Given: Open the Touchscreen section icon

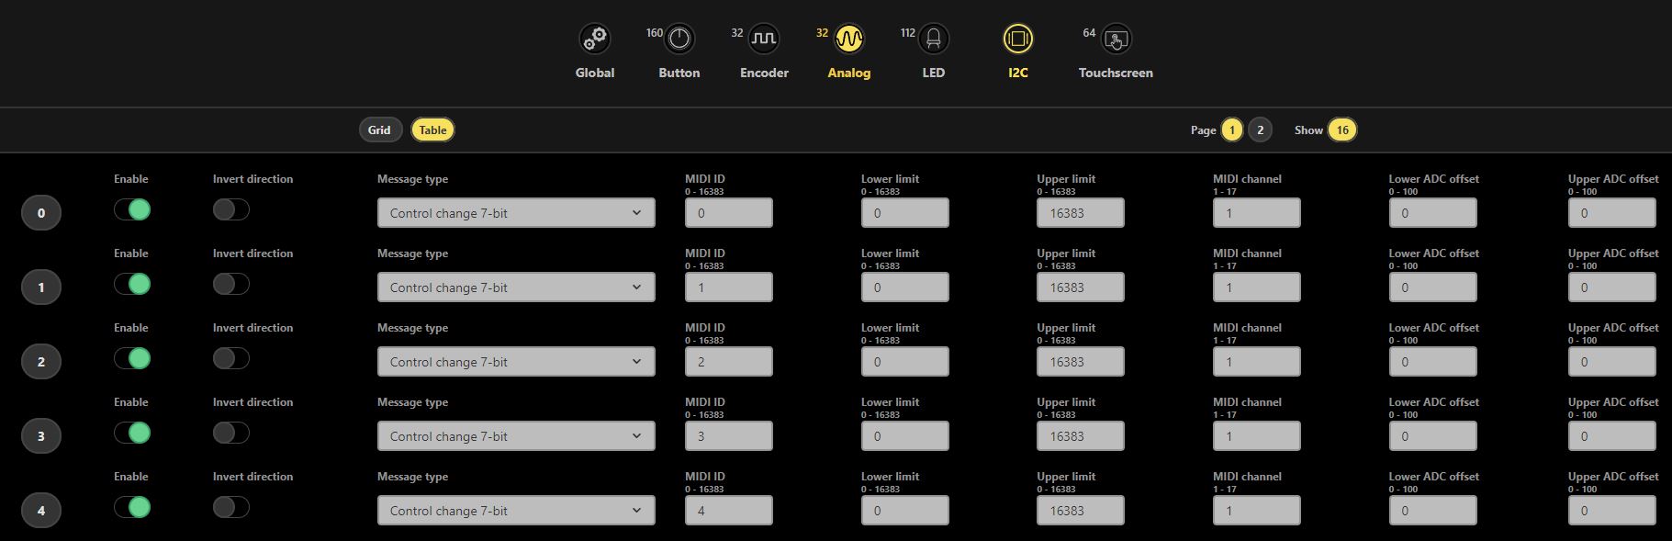Looking at the screenshot, I should point(1116,39).
